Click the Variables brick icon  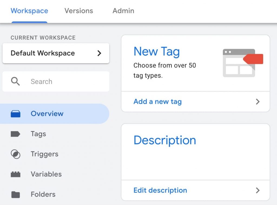(16, 174)
